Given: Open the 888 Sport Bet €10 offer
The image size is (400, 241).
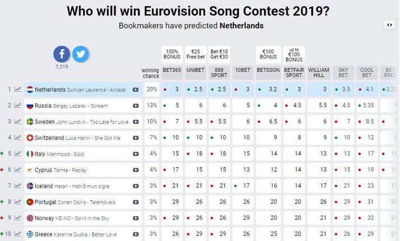Looking at the screenshot, I should [x=219, y=54].
